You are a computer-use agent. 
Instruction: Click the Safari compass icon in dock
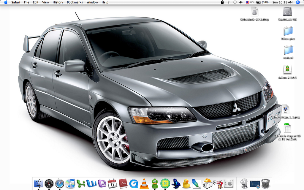click(x=59, y=183)
